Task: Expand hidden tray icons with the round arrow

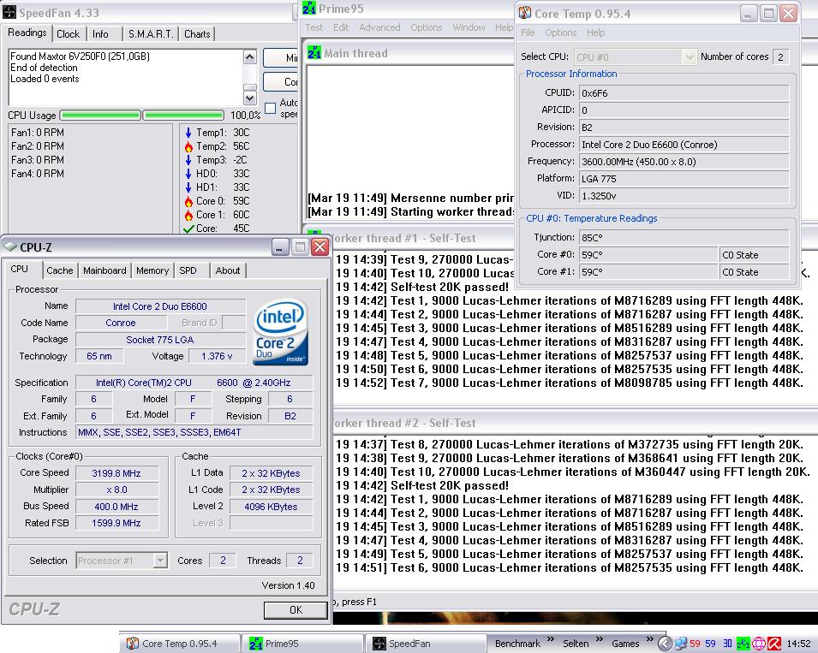Action: point(665,644)
